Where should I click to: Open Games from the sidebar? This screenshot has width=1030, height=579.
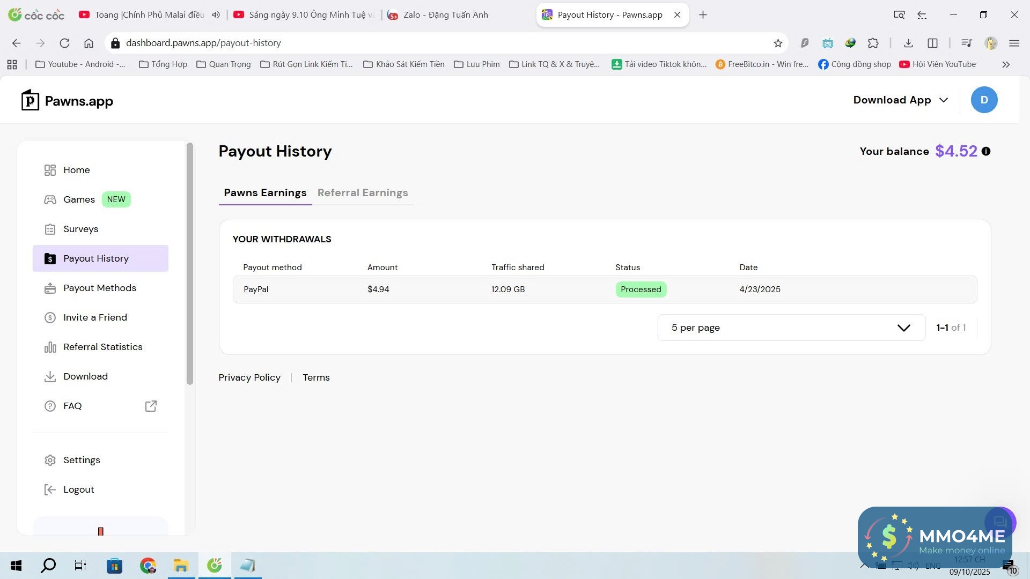pyautogui.click(x=79, y=199)
